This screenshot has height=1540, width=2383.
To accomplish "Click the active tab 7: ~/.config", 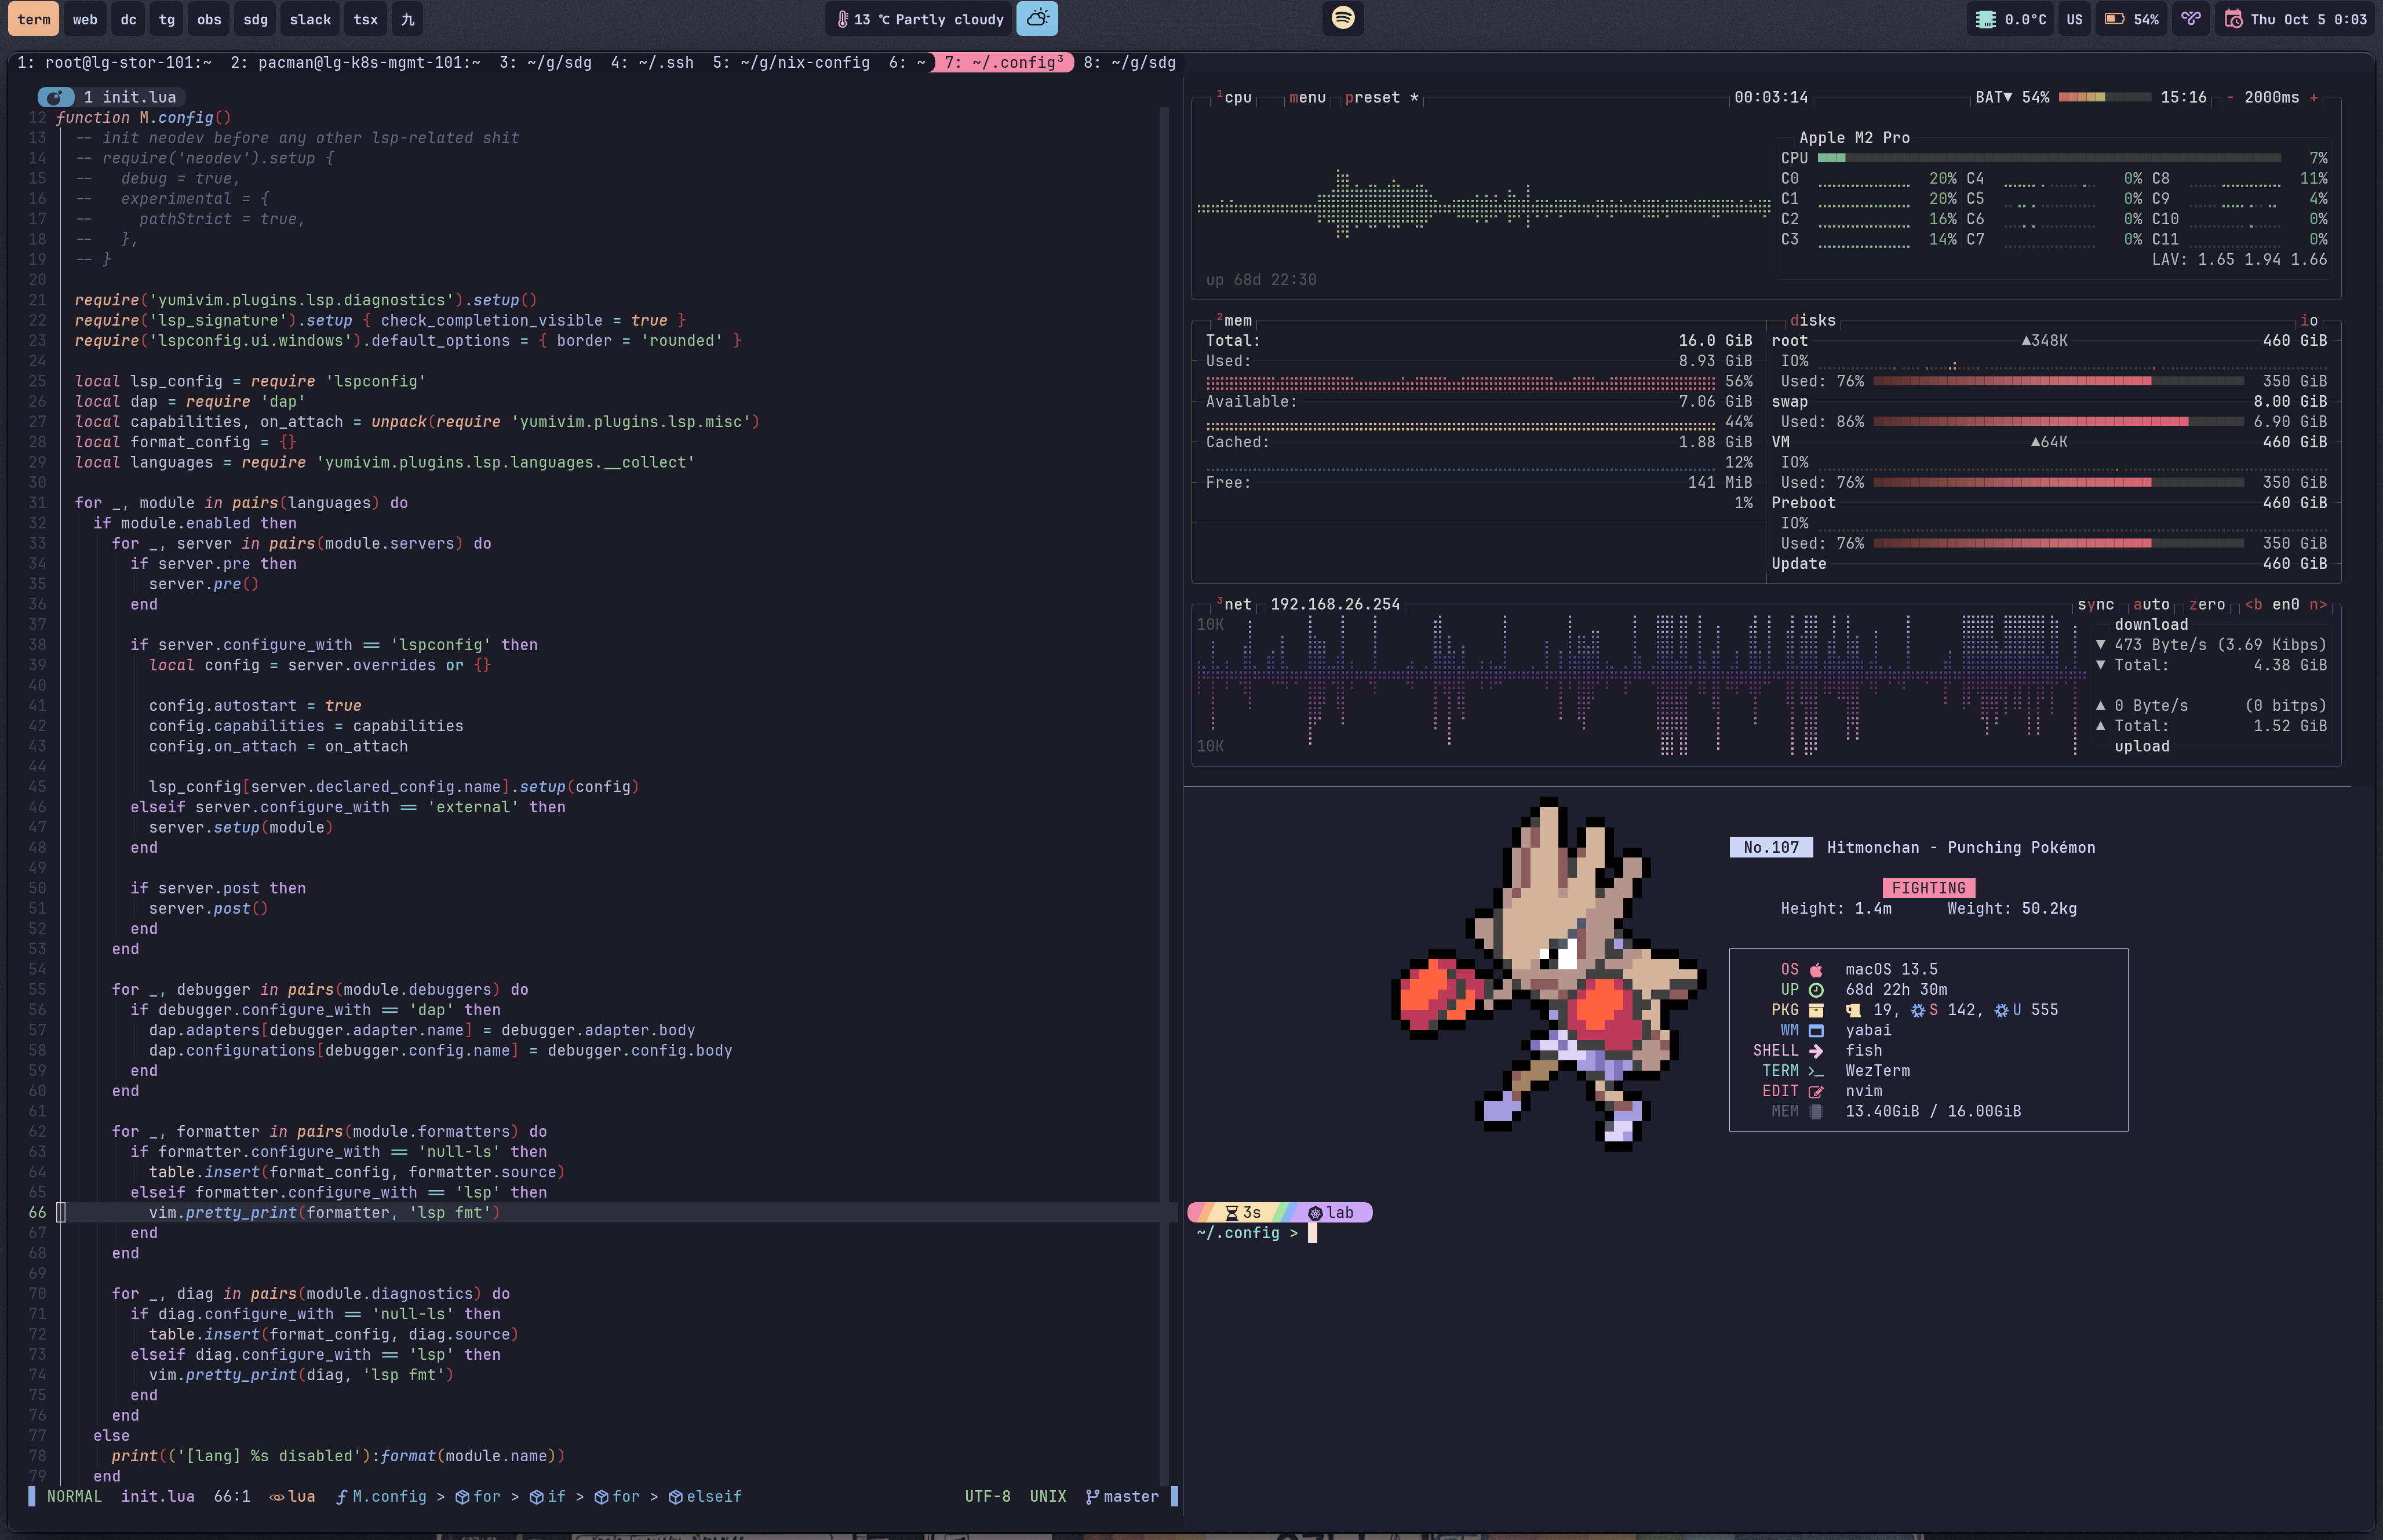I will [x=1003, y=62].
